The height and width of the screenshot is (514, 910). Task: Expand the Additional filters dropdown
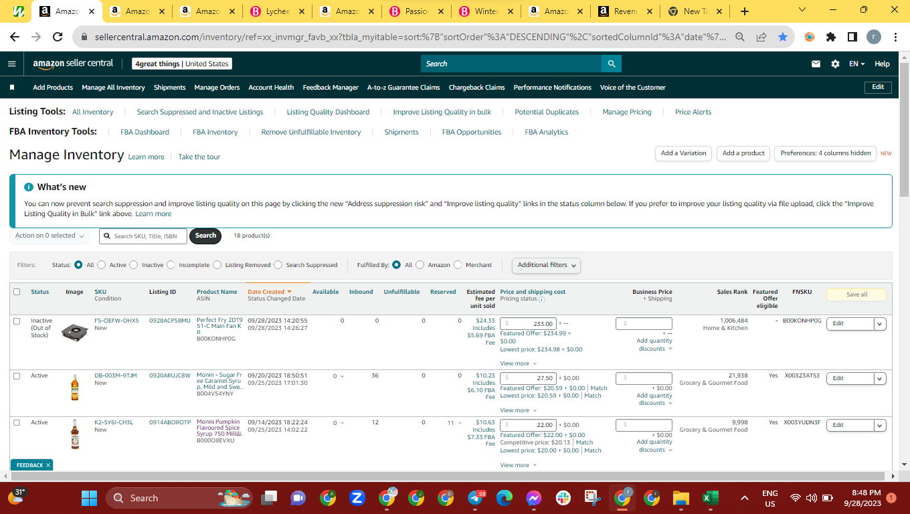(x=546, y=265)
